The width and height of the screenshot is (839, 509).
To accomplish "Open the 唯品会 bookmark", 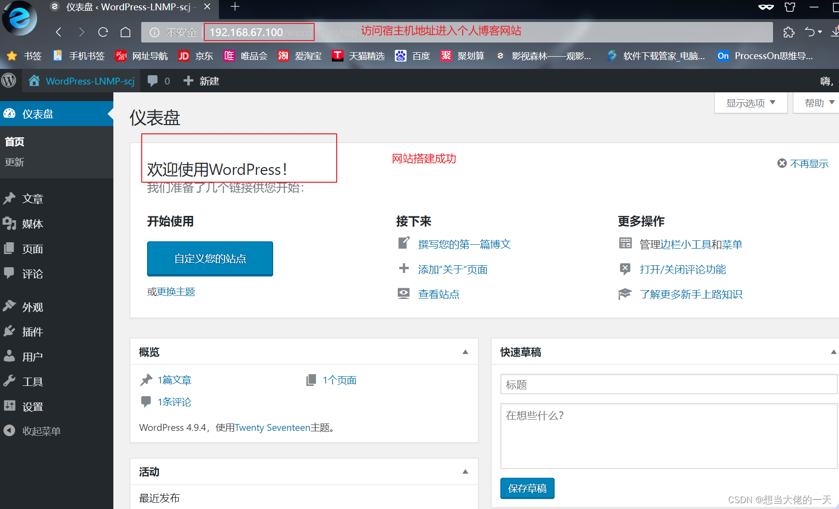I will tap(246, 56).
